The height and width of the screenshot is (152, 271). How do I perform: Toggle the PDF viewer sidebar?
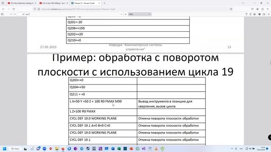(2, 14)
